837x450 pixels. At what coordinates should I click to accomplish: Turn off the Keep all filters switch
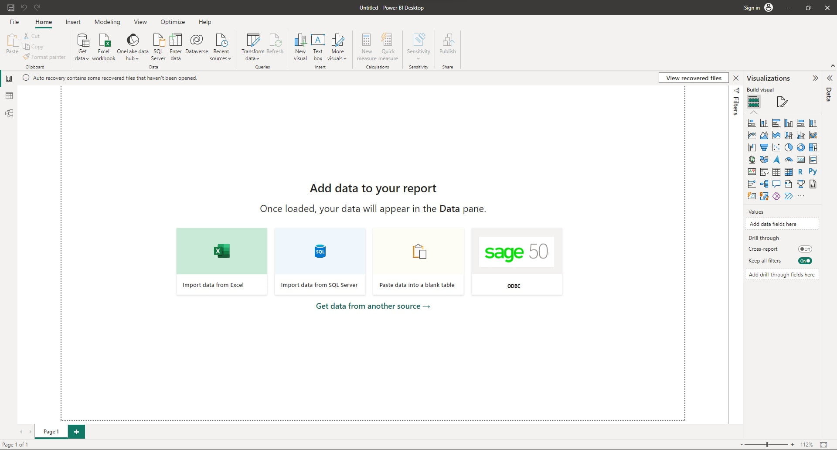tap(805, 261)
